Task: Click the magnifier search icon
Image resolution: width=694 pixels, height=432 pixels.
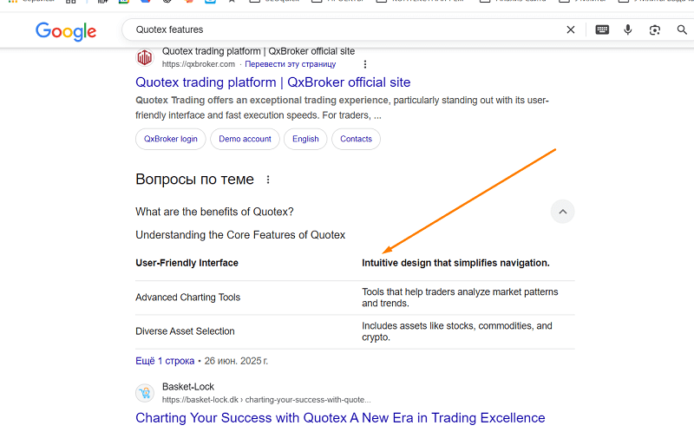Action: pyautogui.click(x=682, y=29)
